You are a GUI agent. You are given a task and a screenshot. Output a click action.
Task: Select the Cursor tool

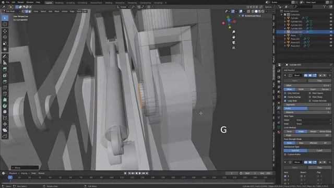pos(5,25)
